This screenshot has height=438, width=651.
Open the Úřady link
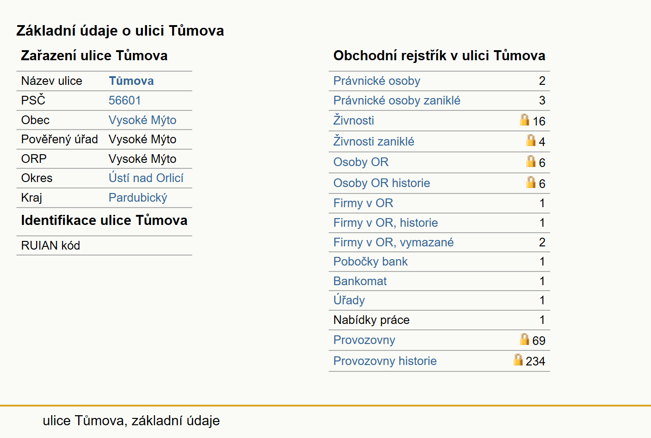(x=349, y=300)
